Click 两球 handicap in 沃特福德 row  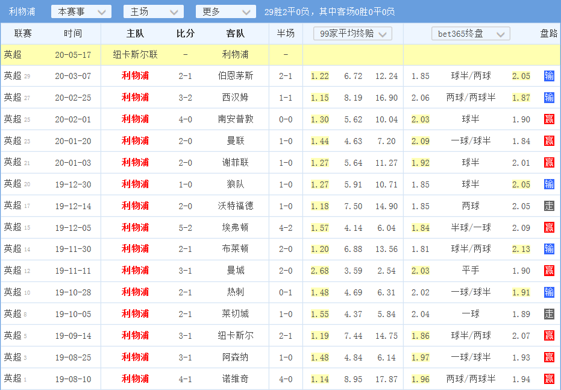[x=471, y=206]
